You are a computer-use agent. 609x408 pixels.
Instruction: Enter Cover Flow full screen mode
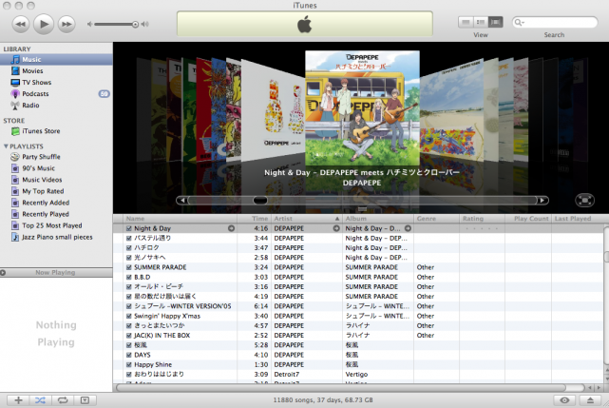584,201
